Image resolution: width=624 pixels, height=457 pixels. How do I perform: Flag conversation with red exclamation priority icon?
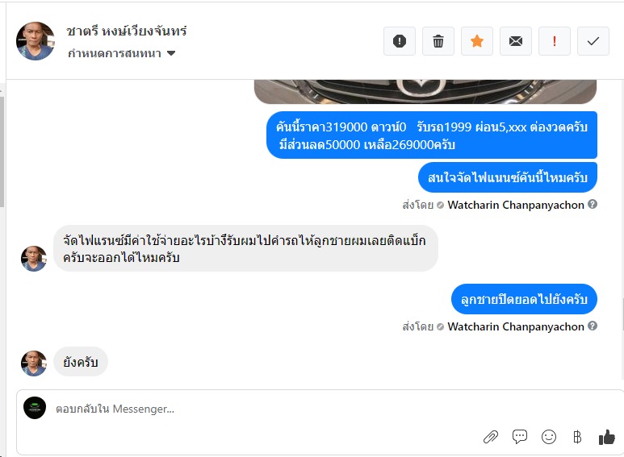(555, 41)
